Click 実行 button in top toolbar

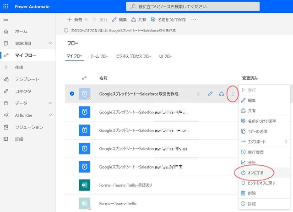click(100, 19)
